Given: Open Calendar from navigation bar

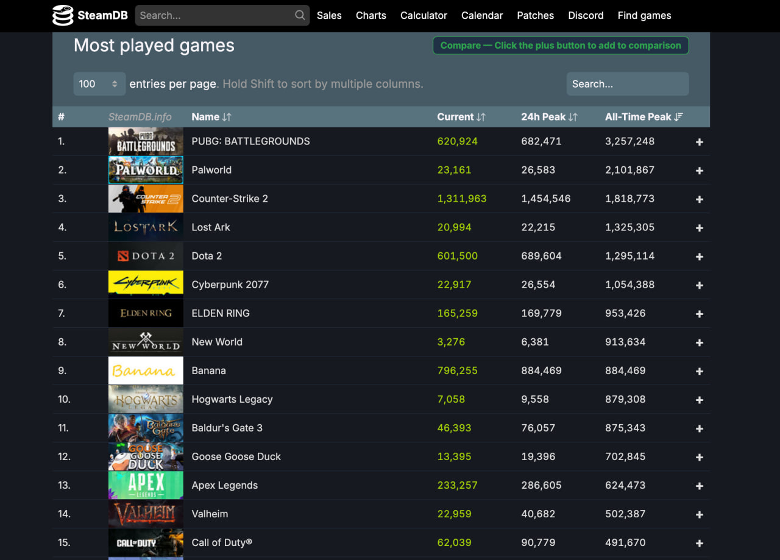Looking at the screenshot, I should (482, 15).
